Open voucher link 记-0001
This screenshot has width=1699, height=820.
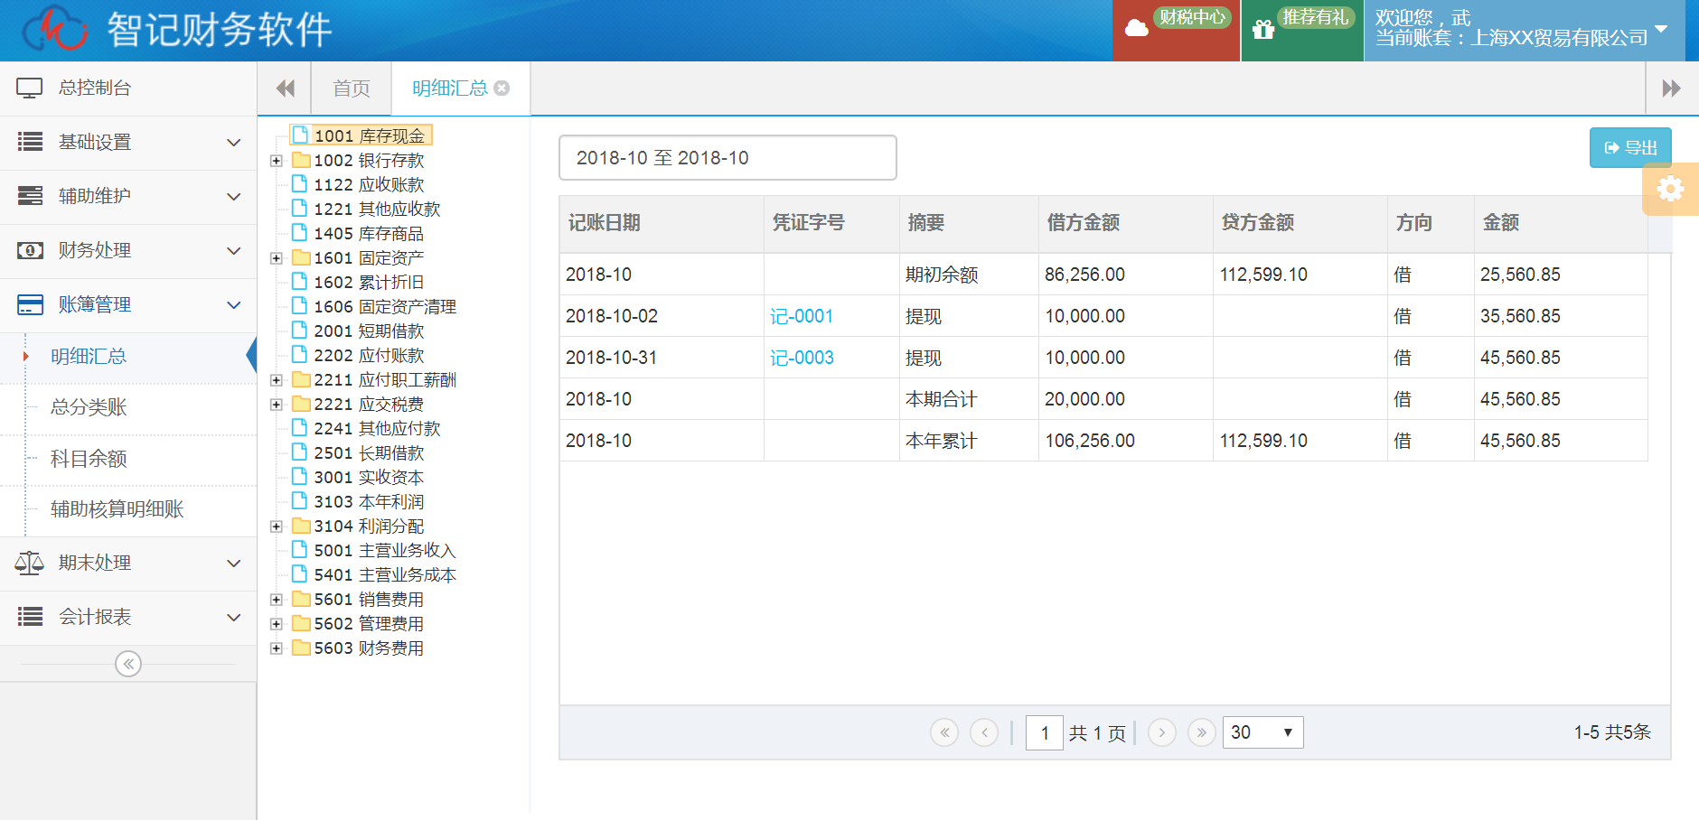[801, 316]
